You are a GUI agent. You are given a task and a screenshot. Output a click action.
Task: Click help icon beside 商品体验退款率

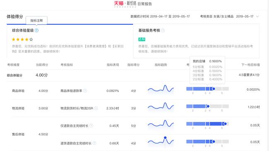tap(85, 91)
